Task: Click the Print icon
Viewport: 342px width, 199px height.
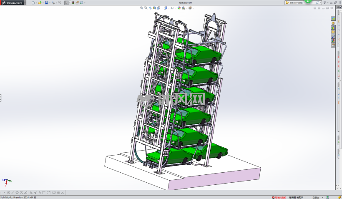Action: [53, 3]
